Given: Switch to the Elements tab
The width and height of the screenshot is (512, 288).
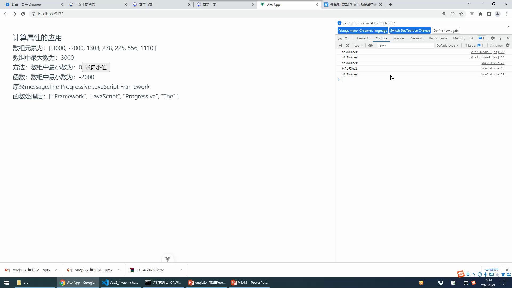Looking at the screenshot, I should coord(363,38).
